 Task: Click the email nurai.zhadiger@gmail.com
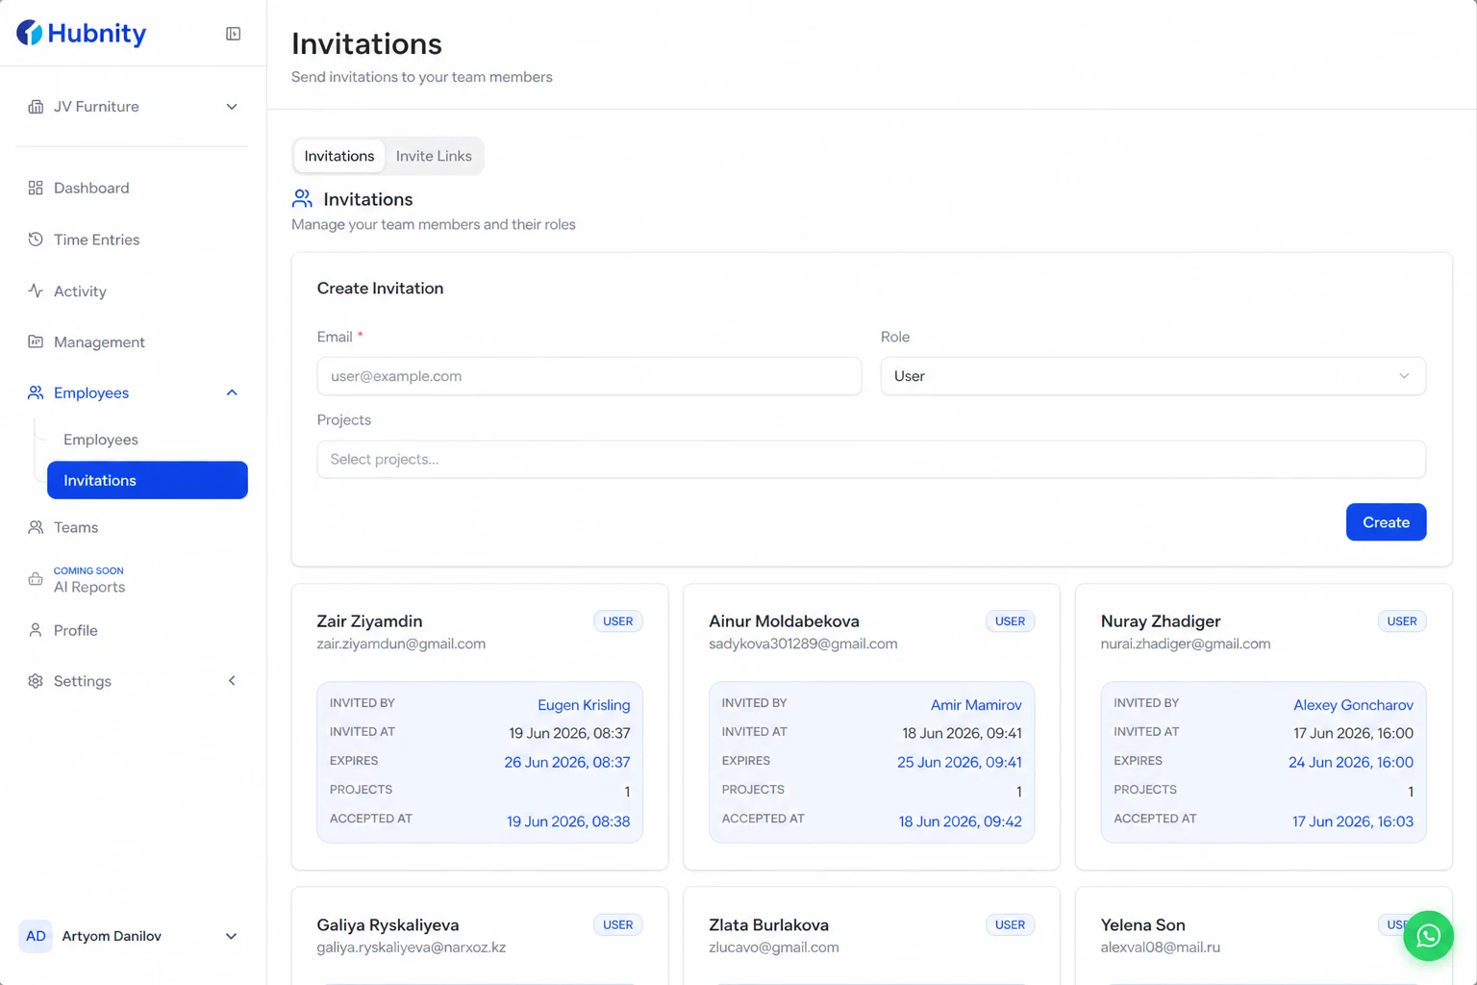coord(1186,644)
